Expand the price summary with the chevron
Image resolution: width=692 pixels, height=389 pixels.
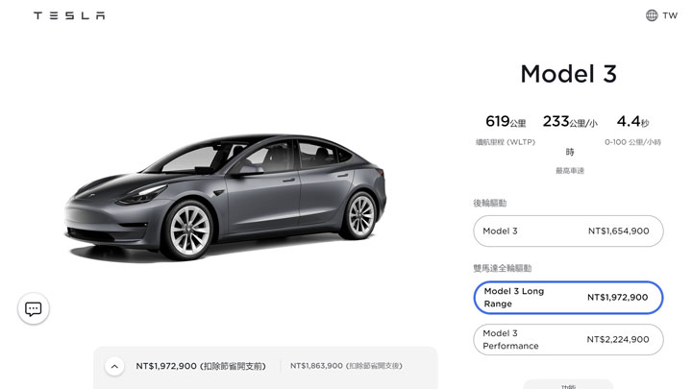114,366
